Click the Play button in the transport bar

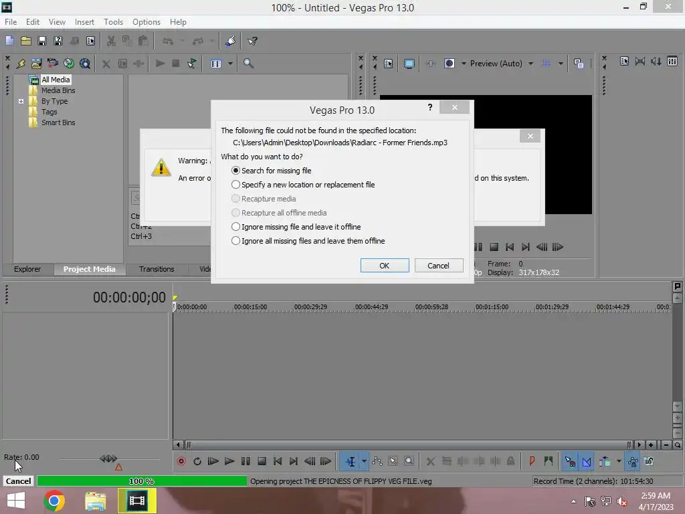coord(229,461)
